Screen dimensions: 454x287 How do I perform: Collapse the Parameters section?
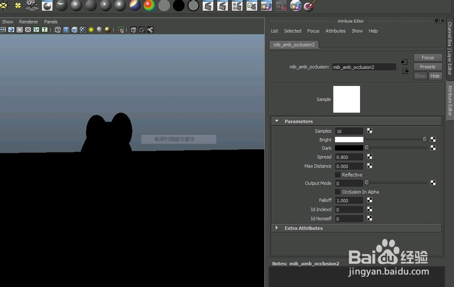(x=277, y=121)
